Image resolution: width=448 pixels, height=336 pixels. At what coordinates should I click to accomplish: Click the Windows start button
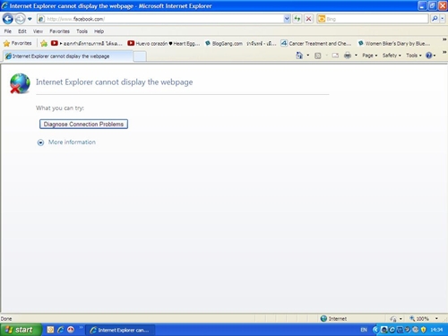pyautogui.click(x=21, y=330)
